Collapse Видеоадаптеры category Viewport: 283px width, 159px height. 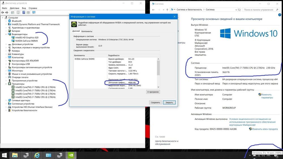click(6, 34)
